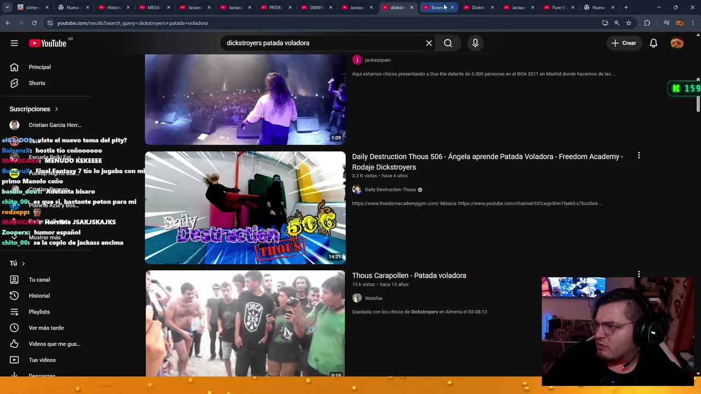Open Ver más tarde in the sidebar
Screen dimensions: 701x394
point(46,328)
